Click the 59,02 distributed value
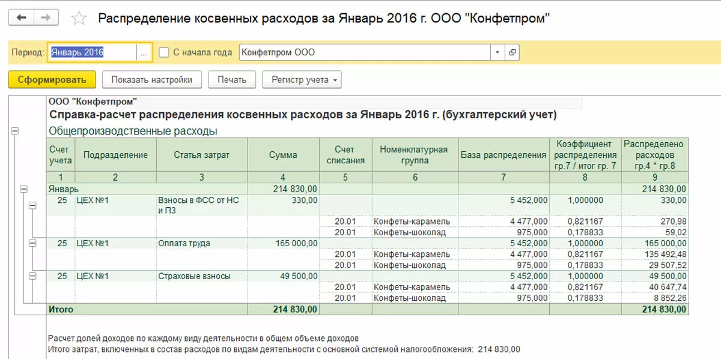The height and width of the screenshot is (359, 721). click(677, 232)
